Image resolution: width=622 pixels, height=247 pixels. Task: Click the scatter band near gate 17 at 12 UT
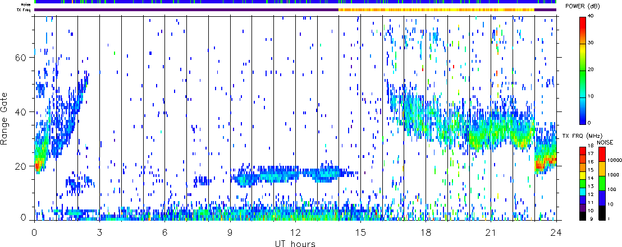[x=295, y=174]
